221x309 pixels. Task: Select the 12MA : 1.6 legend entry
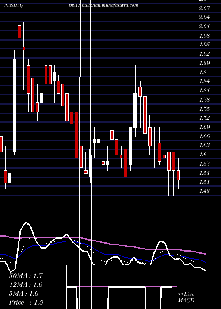[26, 285]
